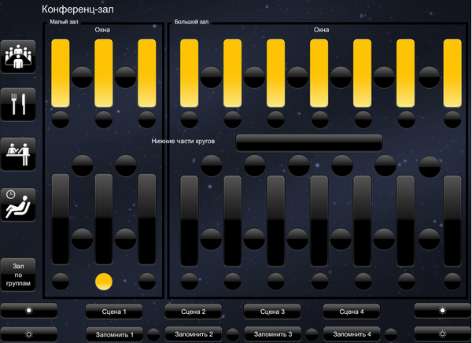Toggle round lamp under first yellow slider in Большой зал
The width and height of the screenshot is (472, 343).
tap(190, 120)
